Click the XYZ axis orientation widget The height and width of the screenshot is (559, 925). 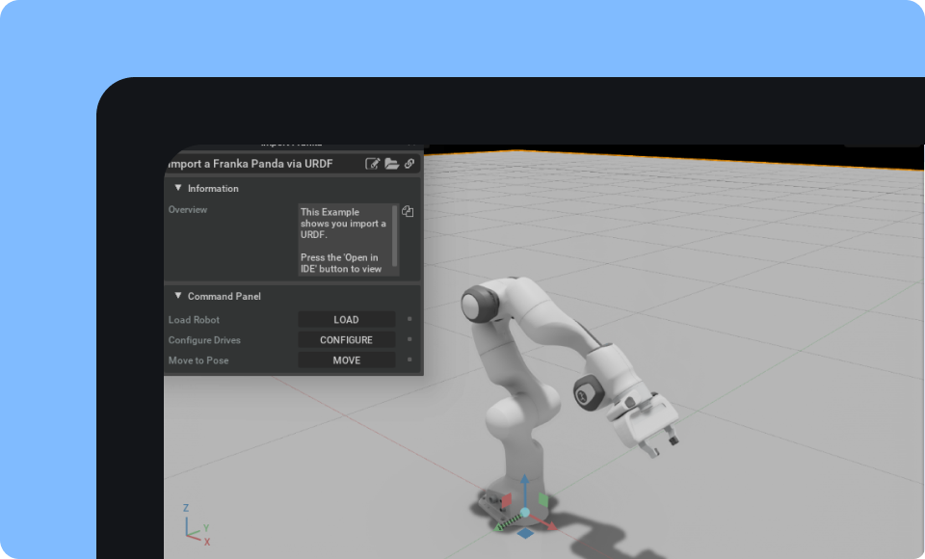[196, 524]
